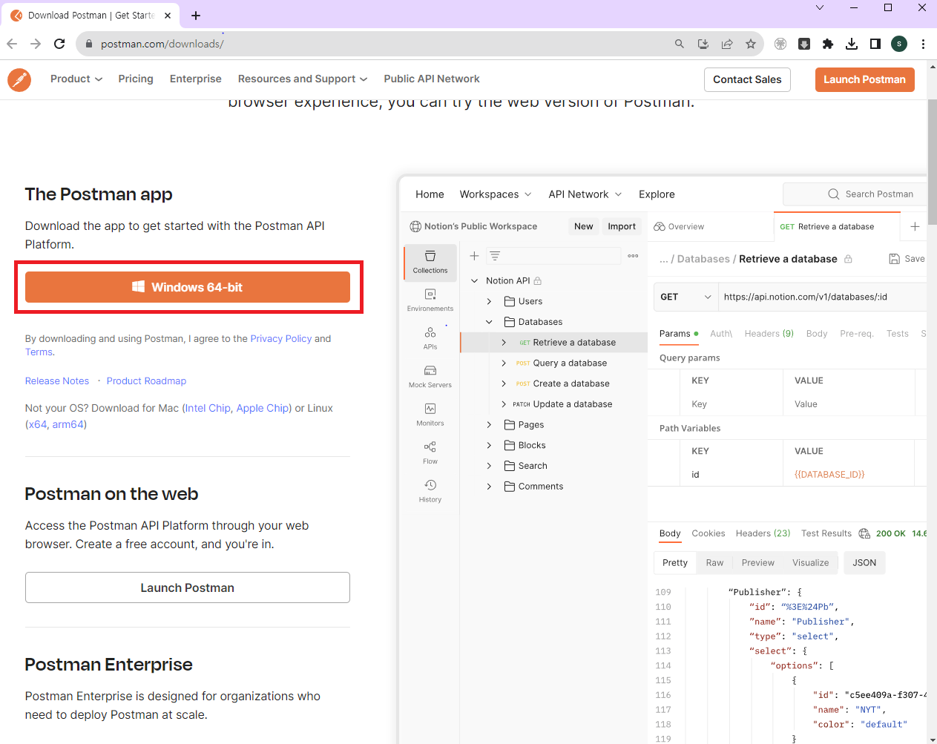Viewport: 937px width, 744px height.
Task: Reload the page with the browser refresh icon
Action: click(59, 44)
